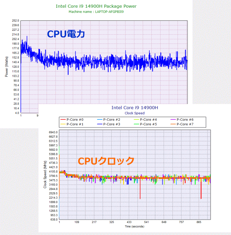This screenshot has height=235, width=231.
Task: Click the P-Core #4 legend entry
Action: 145,119
